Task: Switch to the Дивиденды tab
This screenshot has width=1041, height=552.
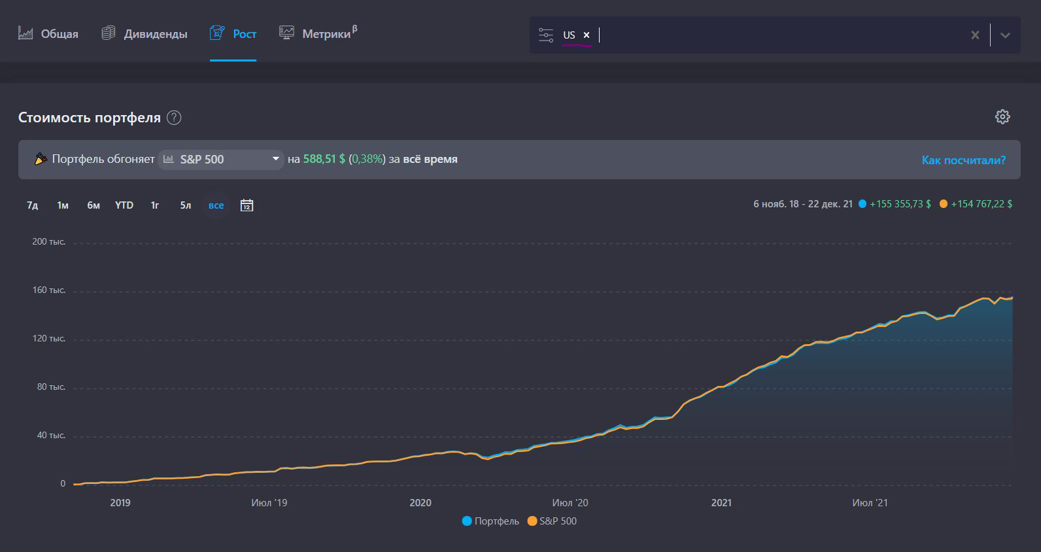Action: pos(145,33)
